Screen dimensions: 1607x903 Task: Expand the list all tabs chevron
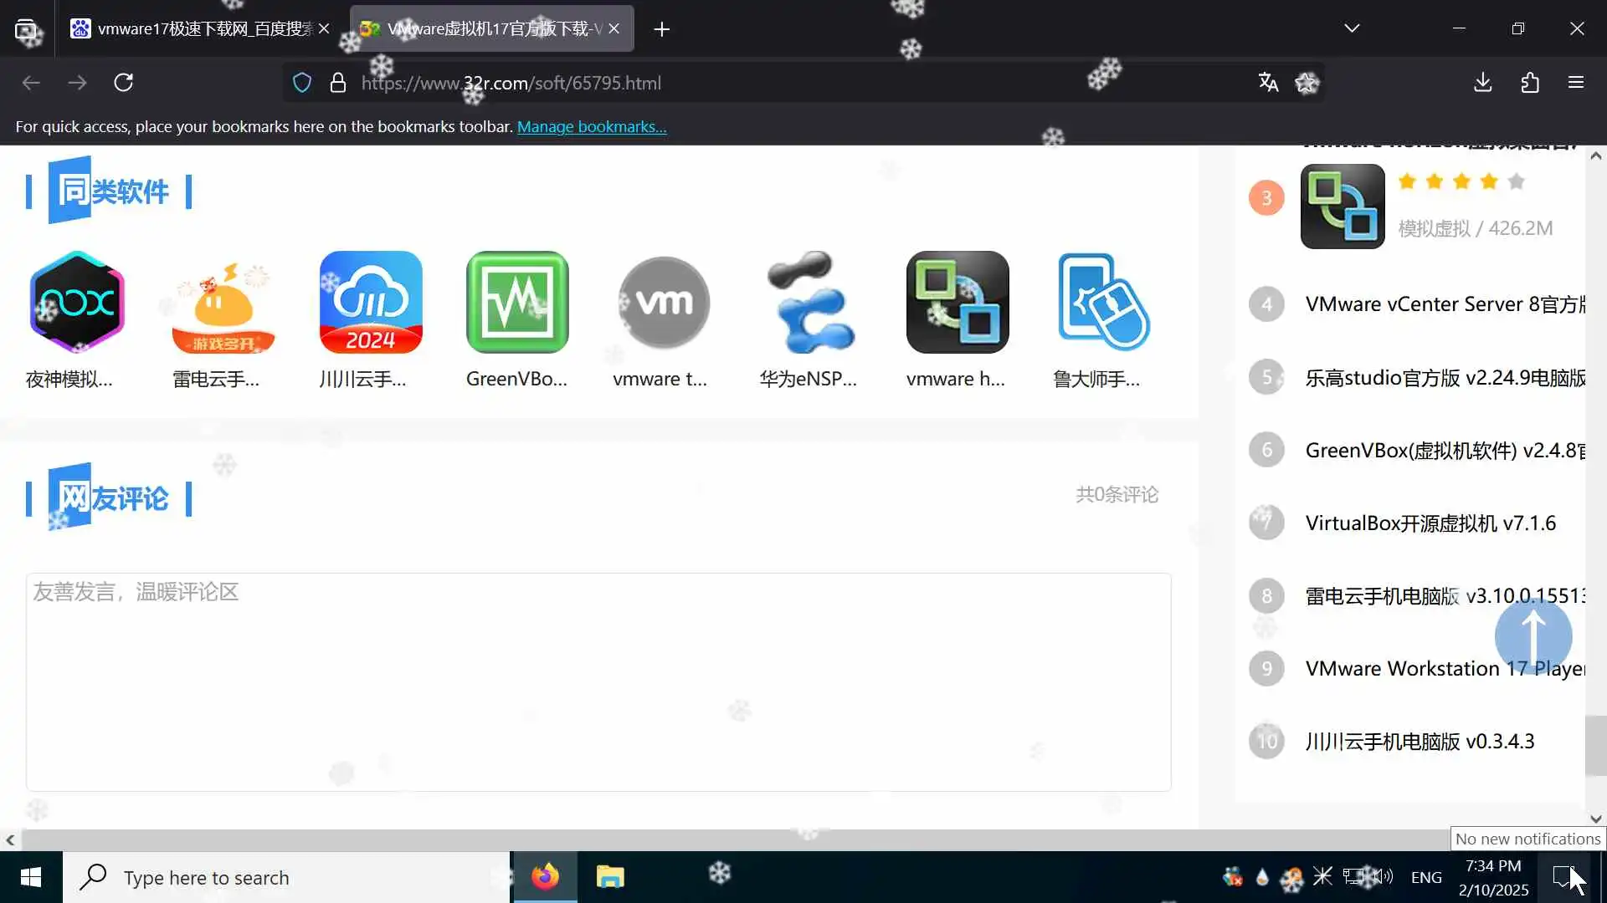1351,28
